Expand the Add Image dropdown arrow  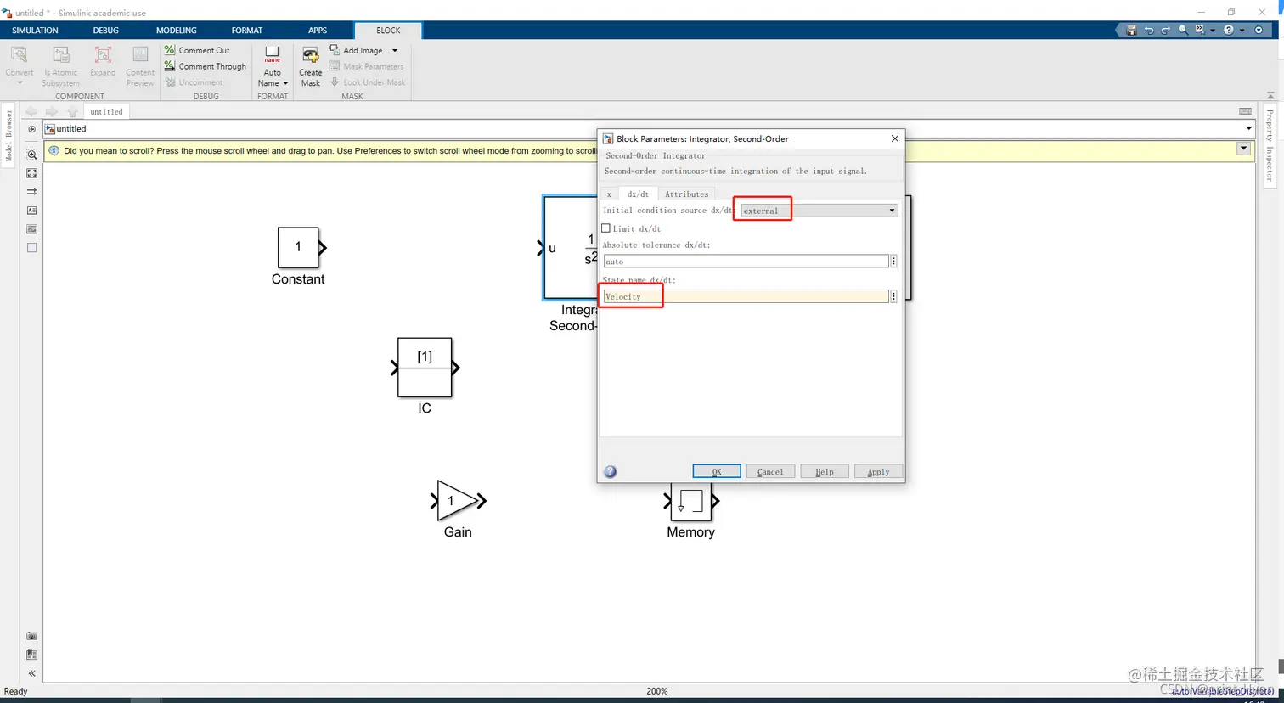tap(395, 50)
